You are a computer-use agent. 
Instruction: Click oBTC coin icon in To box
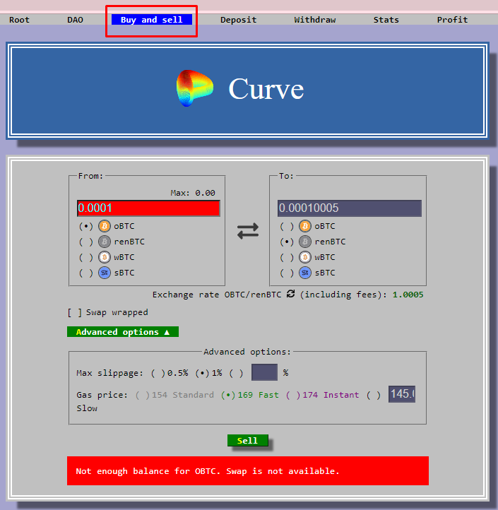(305, 226)
